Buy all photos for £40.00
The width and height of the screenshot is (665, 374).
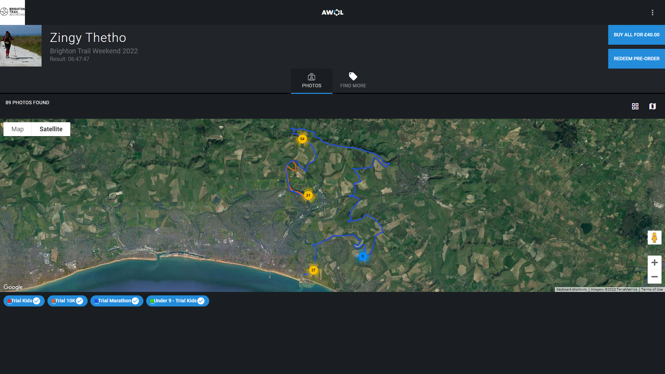pos(636,35)
